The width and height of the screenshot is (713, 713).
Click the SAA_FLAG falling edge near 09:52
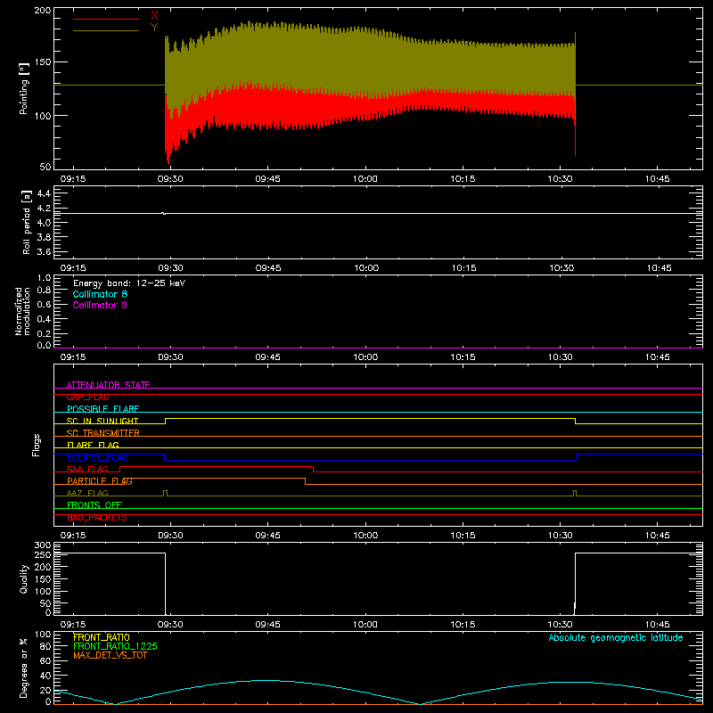point(314,470)
